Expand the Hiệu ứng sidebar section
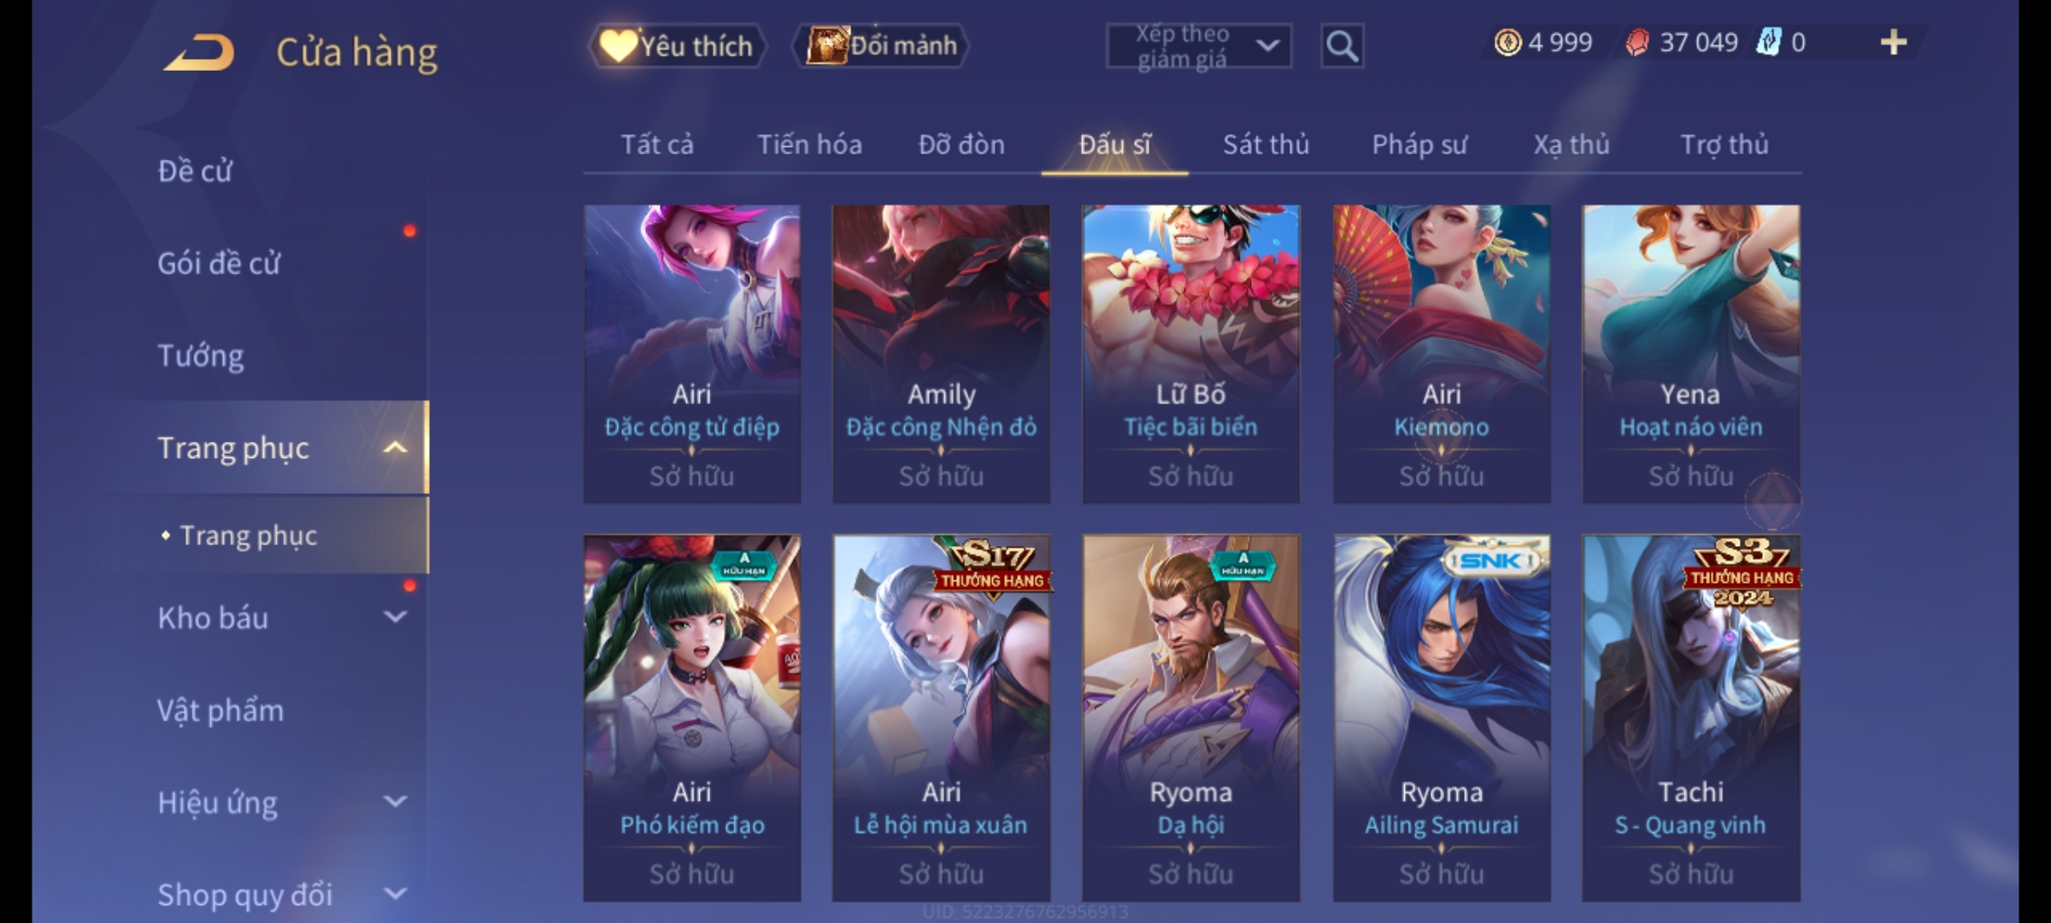2051x923 pixels. coord(395,802)
